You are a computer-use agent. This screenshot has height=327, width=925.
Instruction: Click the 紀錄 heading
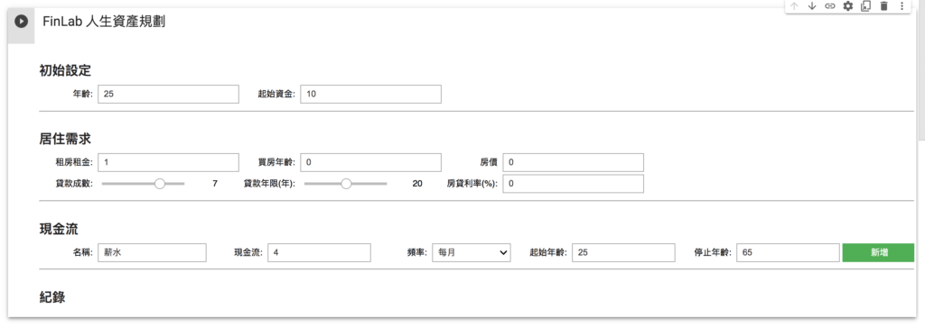[x=51, y=297]
